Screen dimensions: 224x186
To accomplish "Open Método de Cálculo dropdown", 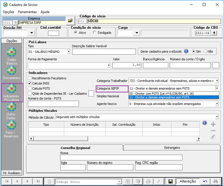I will [217, 117].
